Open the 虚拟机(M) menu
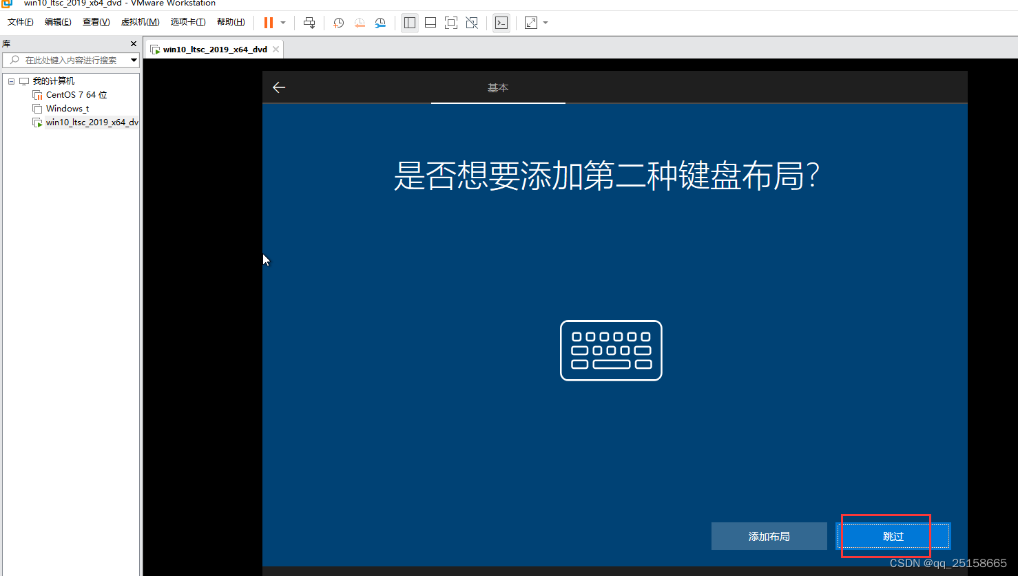 click(x=141, y=22)
